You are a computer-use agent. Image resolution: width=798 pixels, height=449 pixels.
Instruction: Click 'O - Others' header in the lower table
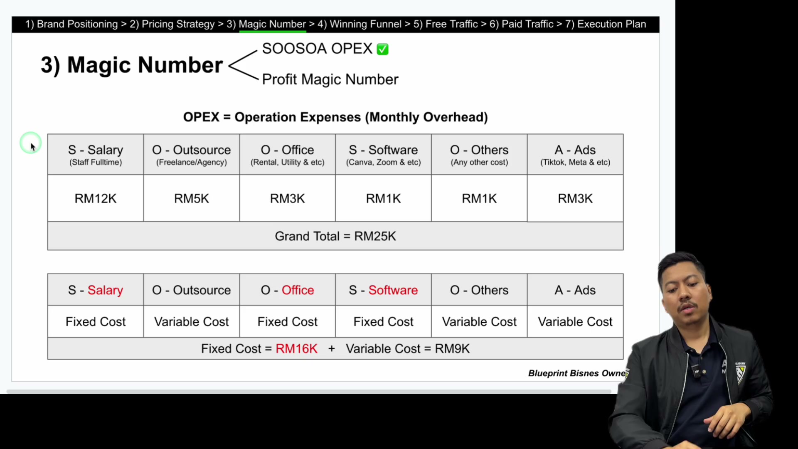[x=480, y=290]
